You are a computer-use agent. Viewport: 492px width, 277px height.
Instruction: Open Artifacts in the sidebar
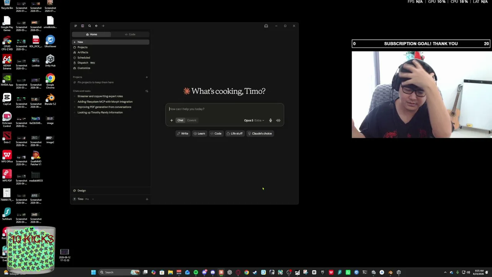[110, 52]
